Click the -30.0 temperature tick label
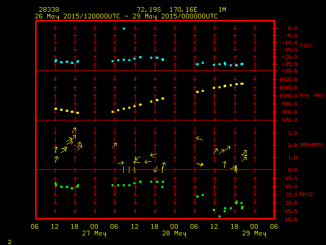 pos(290,71)
